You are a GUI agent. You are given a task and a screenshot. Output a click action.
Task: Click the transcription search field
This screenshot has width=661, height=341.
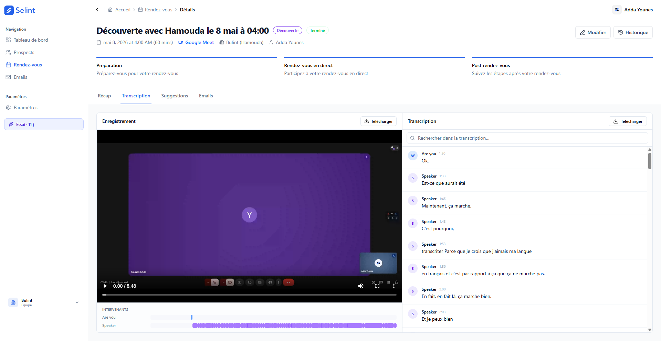pos(527,138)
